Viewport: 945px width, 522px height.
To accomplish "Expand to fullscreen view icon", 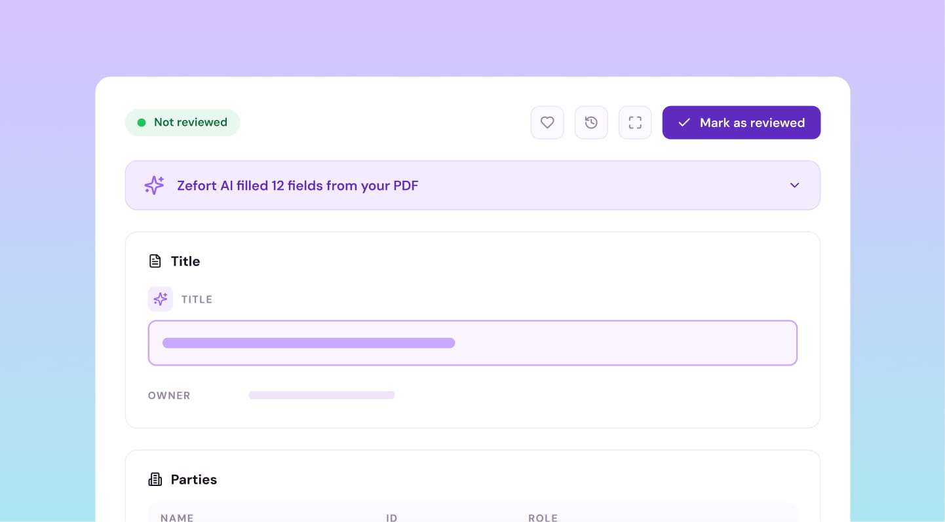I will coord(635,122).
